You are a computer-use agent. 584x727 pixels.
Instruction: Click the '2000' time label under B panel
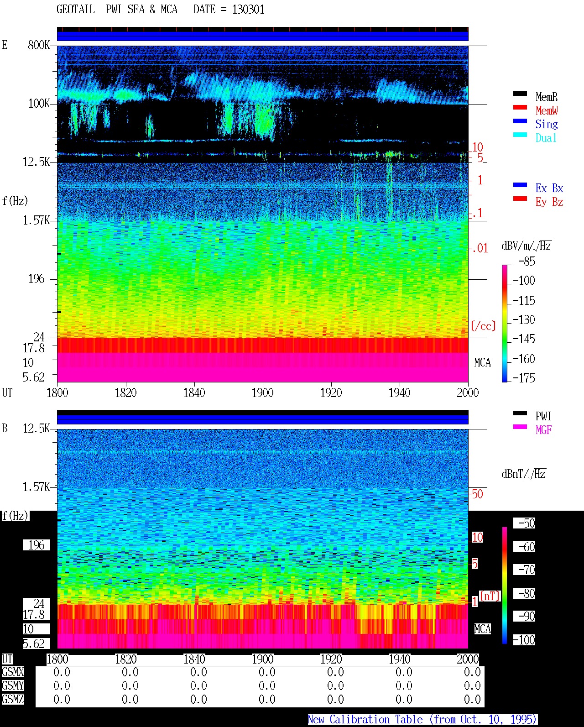coord(468,659)
